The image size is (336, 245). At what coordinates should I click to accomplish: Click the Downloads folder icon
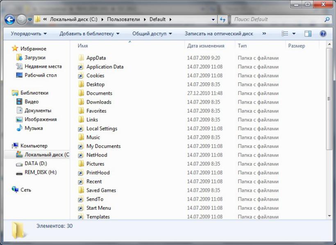(x=81, y=102)
